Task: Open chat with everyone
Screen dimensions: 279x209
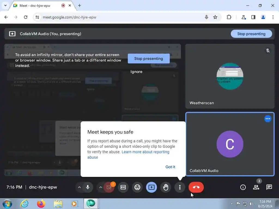Action: 269,187
